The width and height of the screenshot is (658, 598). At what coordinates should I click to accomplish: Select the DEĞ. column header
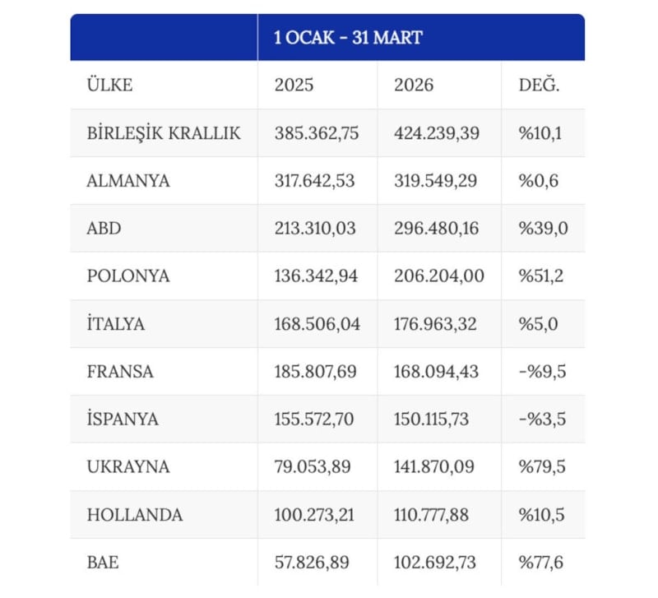coord(539,86)
